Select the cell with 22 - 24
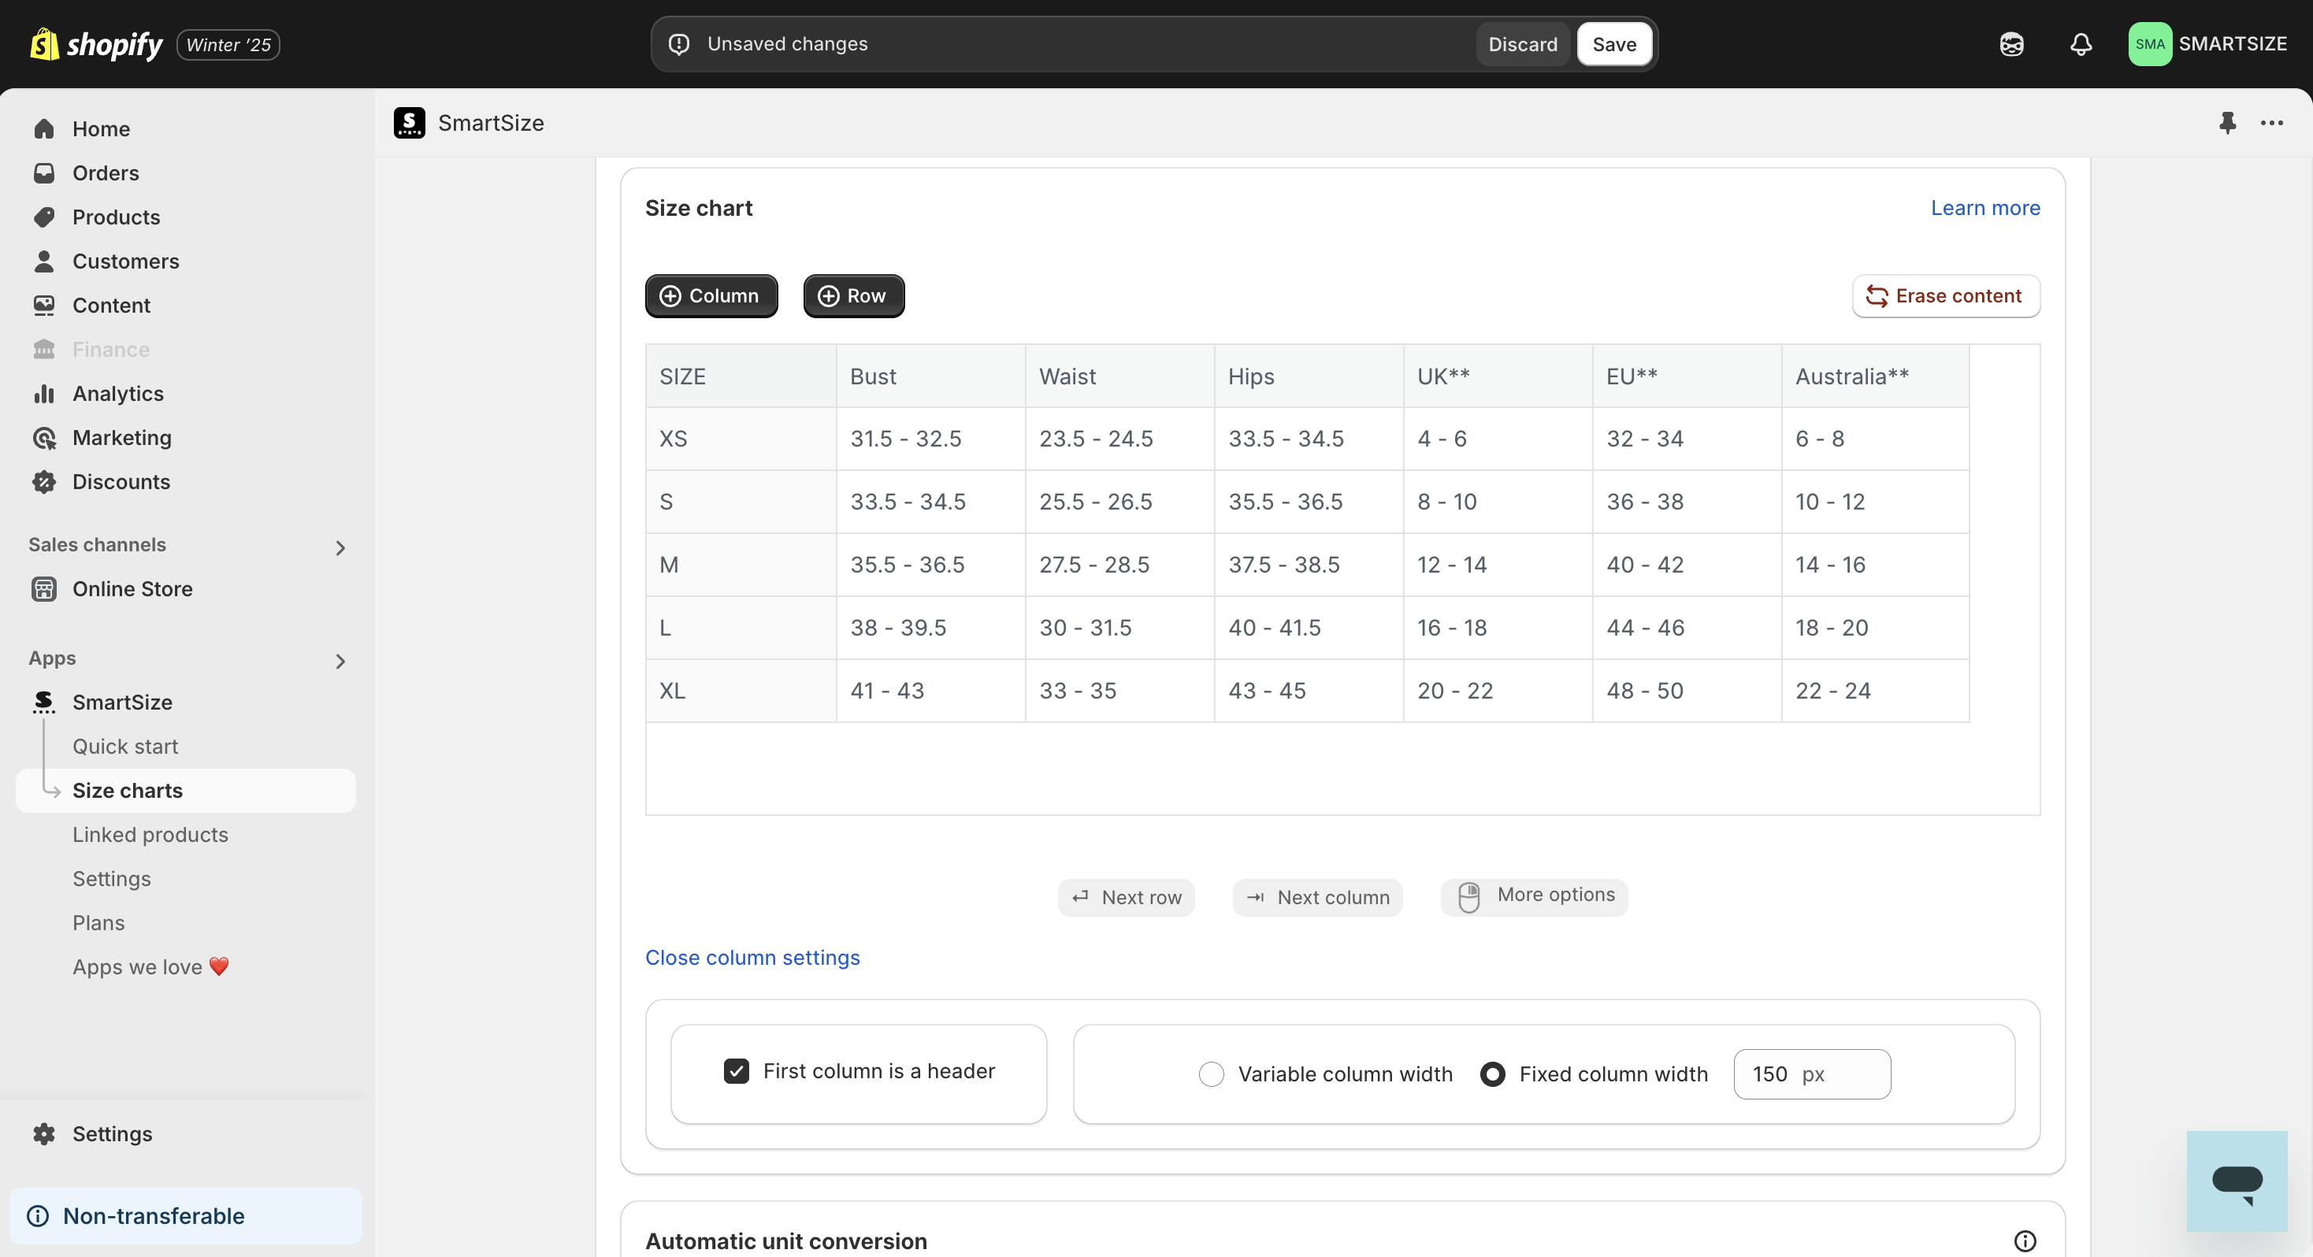Viewport: 2313px width, 1257px height. [x=1876, y=691]
